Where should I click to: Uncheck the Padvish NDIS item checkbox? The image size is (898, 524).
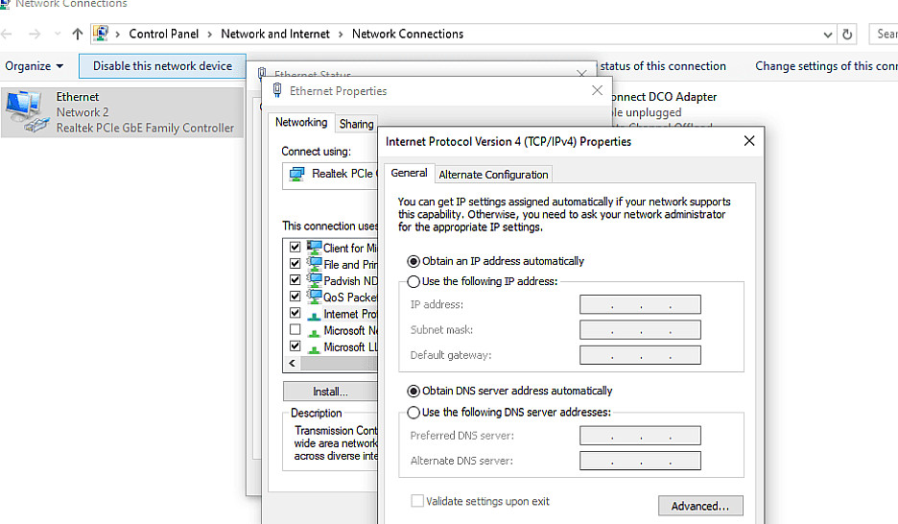click(x=295, y=280)
